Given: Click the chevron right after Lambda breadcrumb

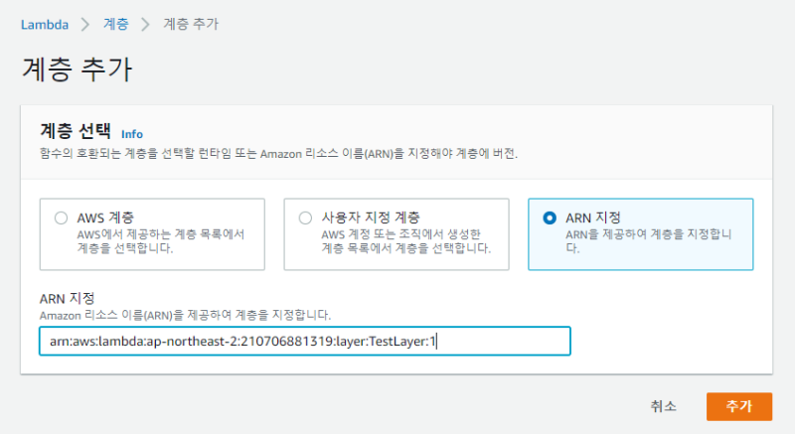Looking at the screenshot, I should point(83,23).
